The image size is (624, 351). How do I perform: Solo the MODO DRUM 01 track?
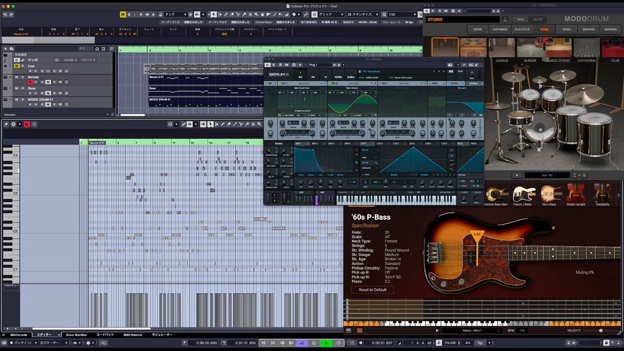23,99
